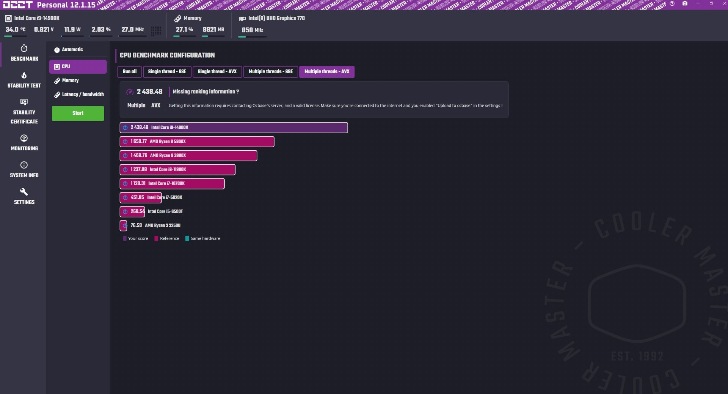Click the 8821 MB memory used readout

(213, 30)
